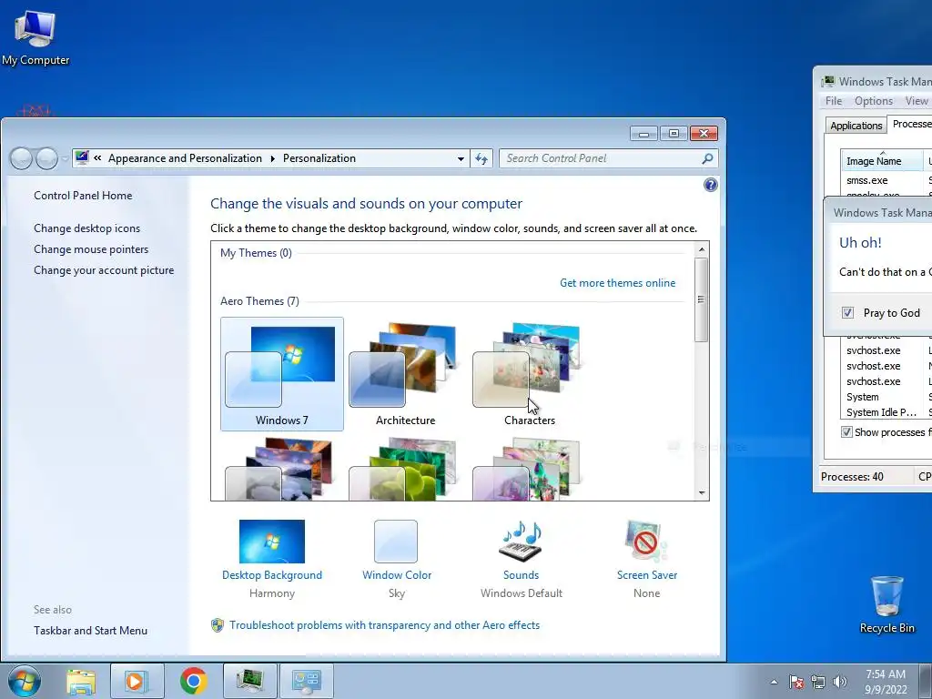The width and height of the screenshot is (932, 699).
Task: Click the Back navigation button
Action: pyautogui.click(x=21, y=158)
